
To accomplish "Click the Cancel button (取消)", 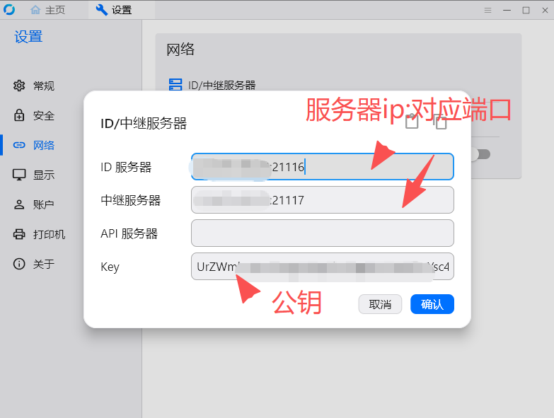I will 380,304.
